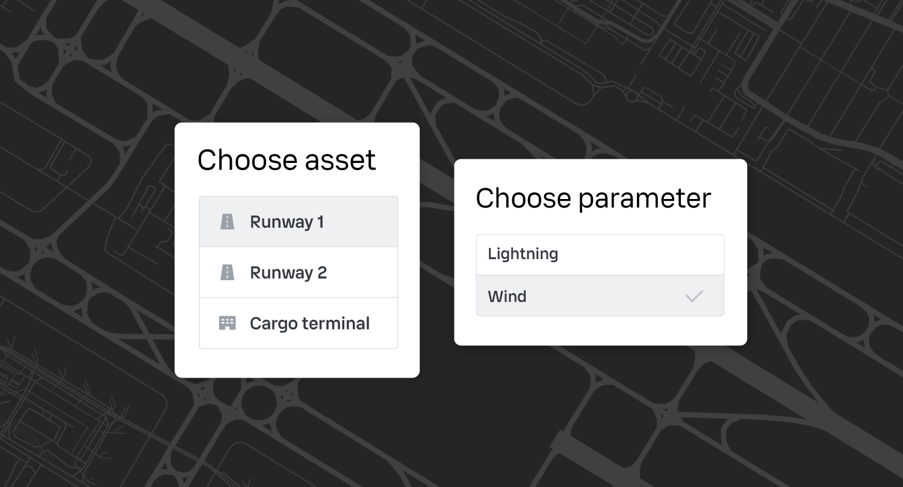Choose Cargo terminal from the asset list
Screen dimensions: 903x487
pyautogui.click(x=298, y=323)
